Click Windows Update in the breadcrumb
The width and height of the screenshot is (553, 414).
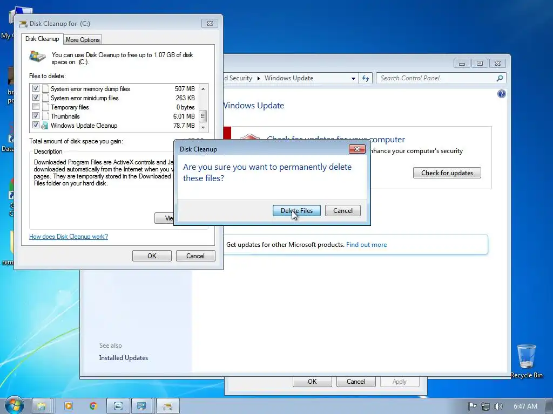(x=289, y=78)
